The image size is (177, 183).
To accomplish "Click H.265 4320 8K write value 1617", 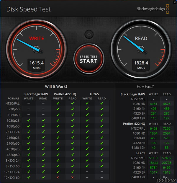I will [154, 172].
